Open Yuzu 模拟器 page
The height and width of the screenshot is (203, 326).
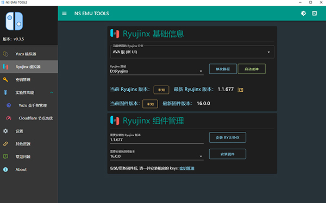(x=29, y=54)
